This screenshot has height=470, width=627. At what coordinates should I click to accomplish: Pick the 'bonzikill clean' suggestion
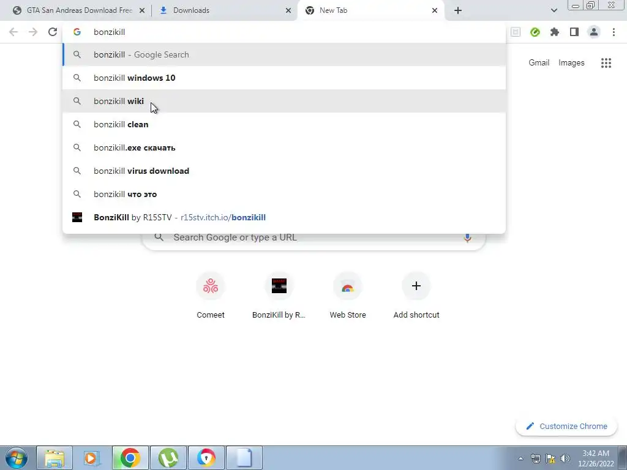(x=284, y=124)
